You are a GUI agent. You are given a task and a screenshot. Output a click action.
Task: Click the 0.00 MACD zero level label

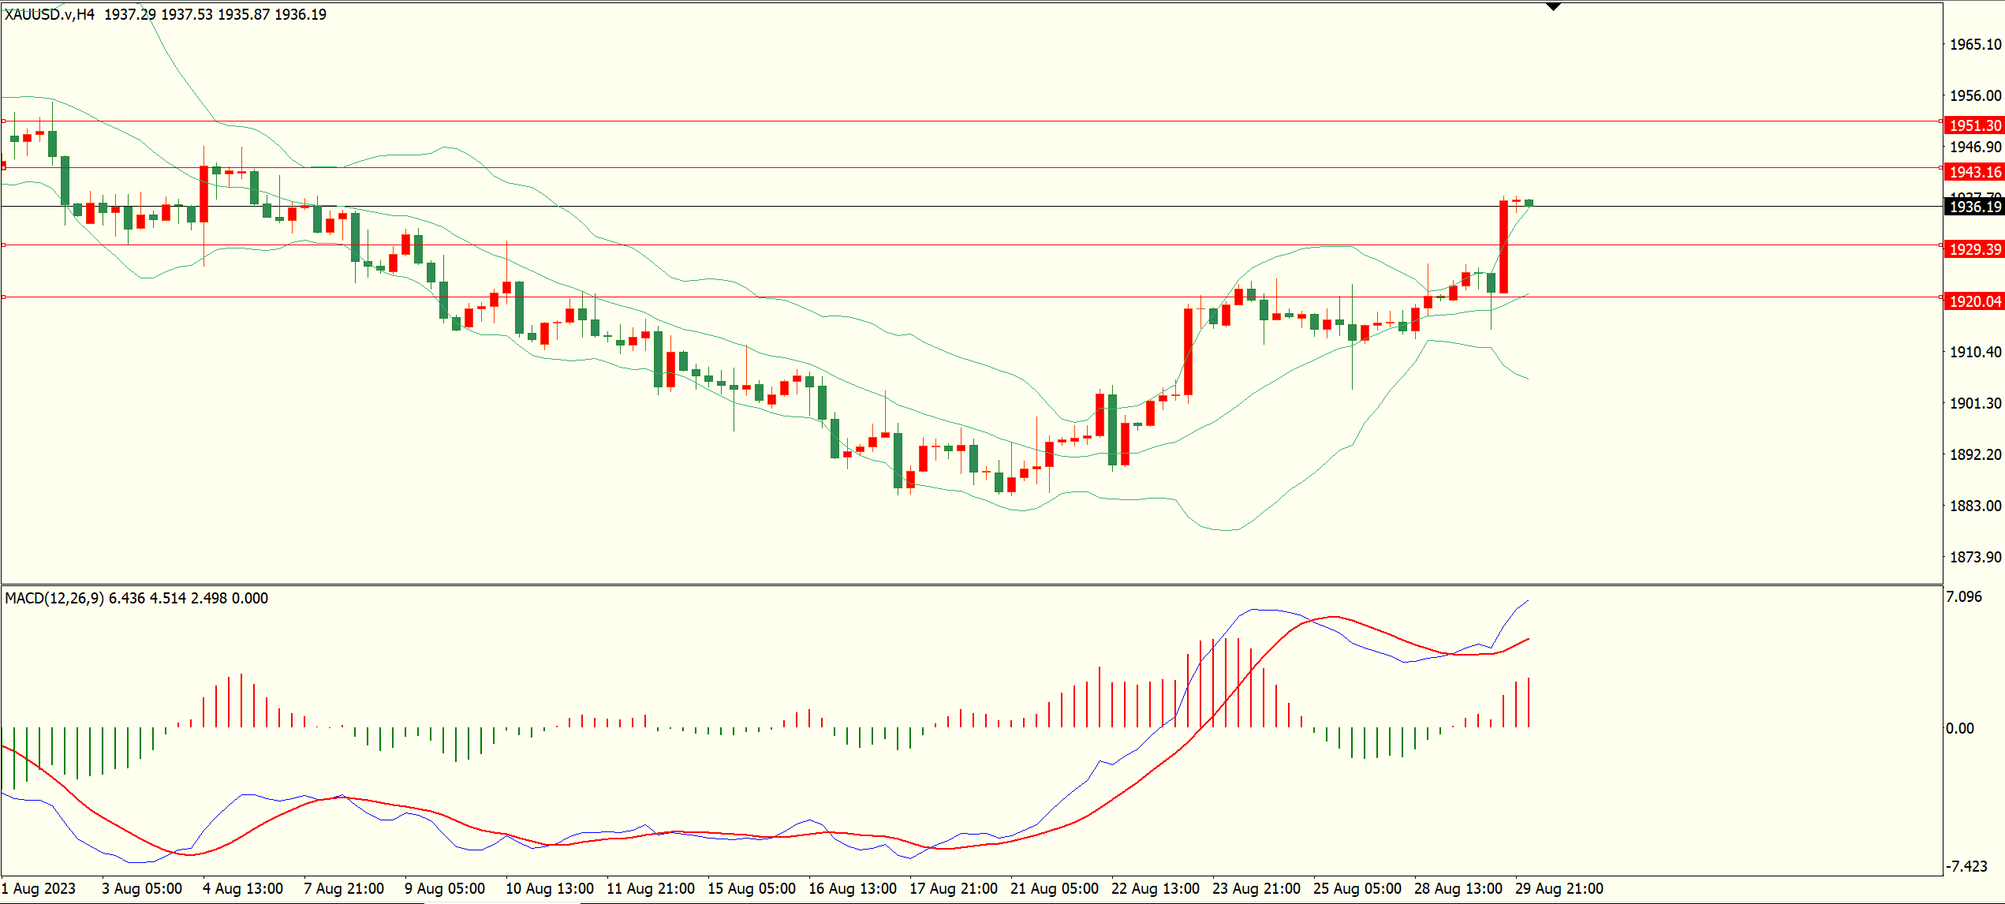tap(1960, 728)
